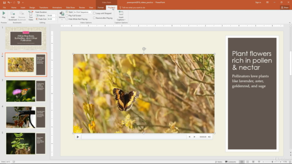Click the rotate handle above the video

click(144, 49)
